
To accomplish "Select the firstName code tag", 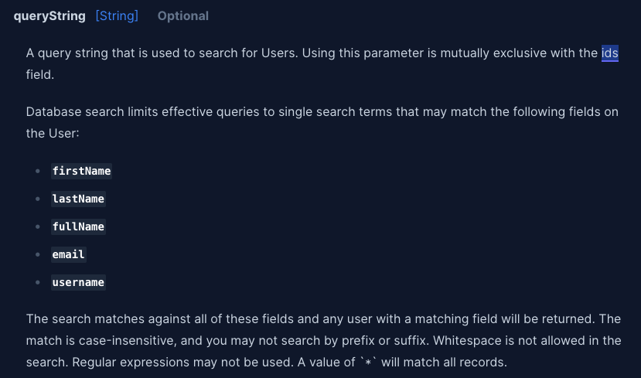I will tap(81, 171).
